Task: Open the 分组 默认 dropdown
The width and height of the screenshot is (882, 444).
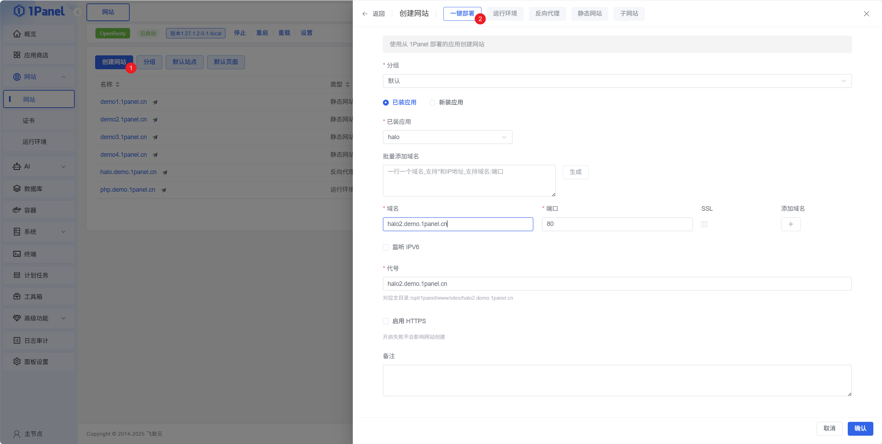Action: coord(617,81)
